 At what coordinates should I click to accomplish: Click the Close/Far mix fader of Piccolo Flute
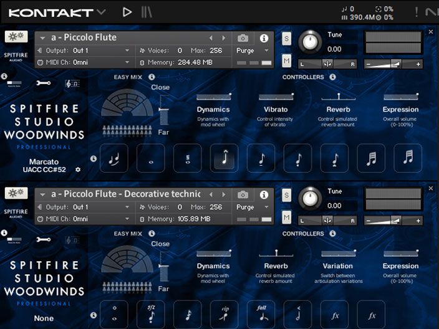click(164, 110)
